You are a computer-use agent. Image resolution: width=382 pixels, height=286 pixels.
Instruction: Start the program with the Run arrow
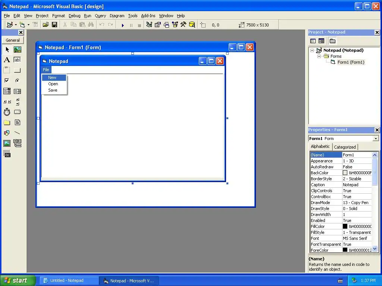123,25
